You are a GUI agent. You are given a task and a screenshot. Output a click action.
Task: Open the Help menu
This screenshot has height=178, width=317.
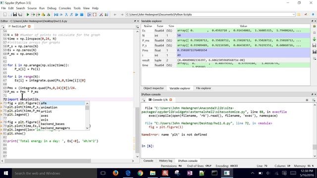pos(95,8)
